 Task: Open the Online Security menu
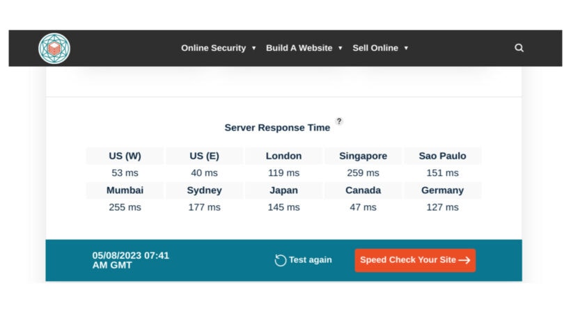[213, 48]
